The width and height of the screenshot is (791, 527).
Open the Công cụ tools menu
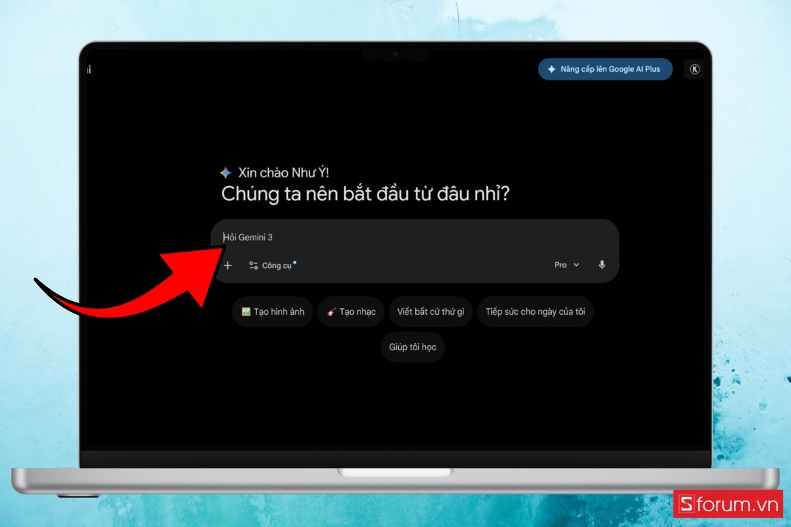coord(272,265)
